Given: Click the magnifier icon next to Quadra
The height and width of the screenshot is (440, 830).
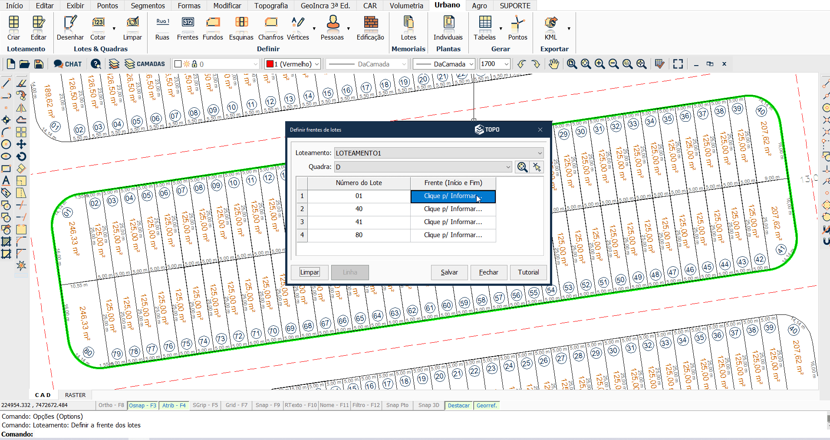Looking at the screenshot, I should tap(522, 167).
